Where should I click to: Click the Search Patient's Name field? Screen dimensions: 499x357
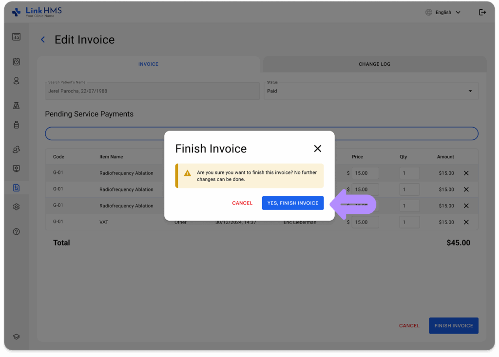click(x=152, y=91)
